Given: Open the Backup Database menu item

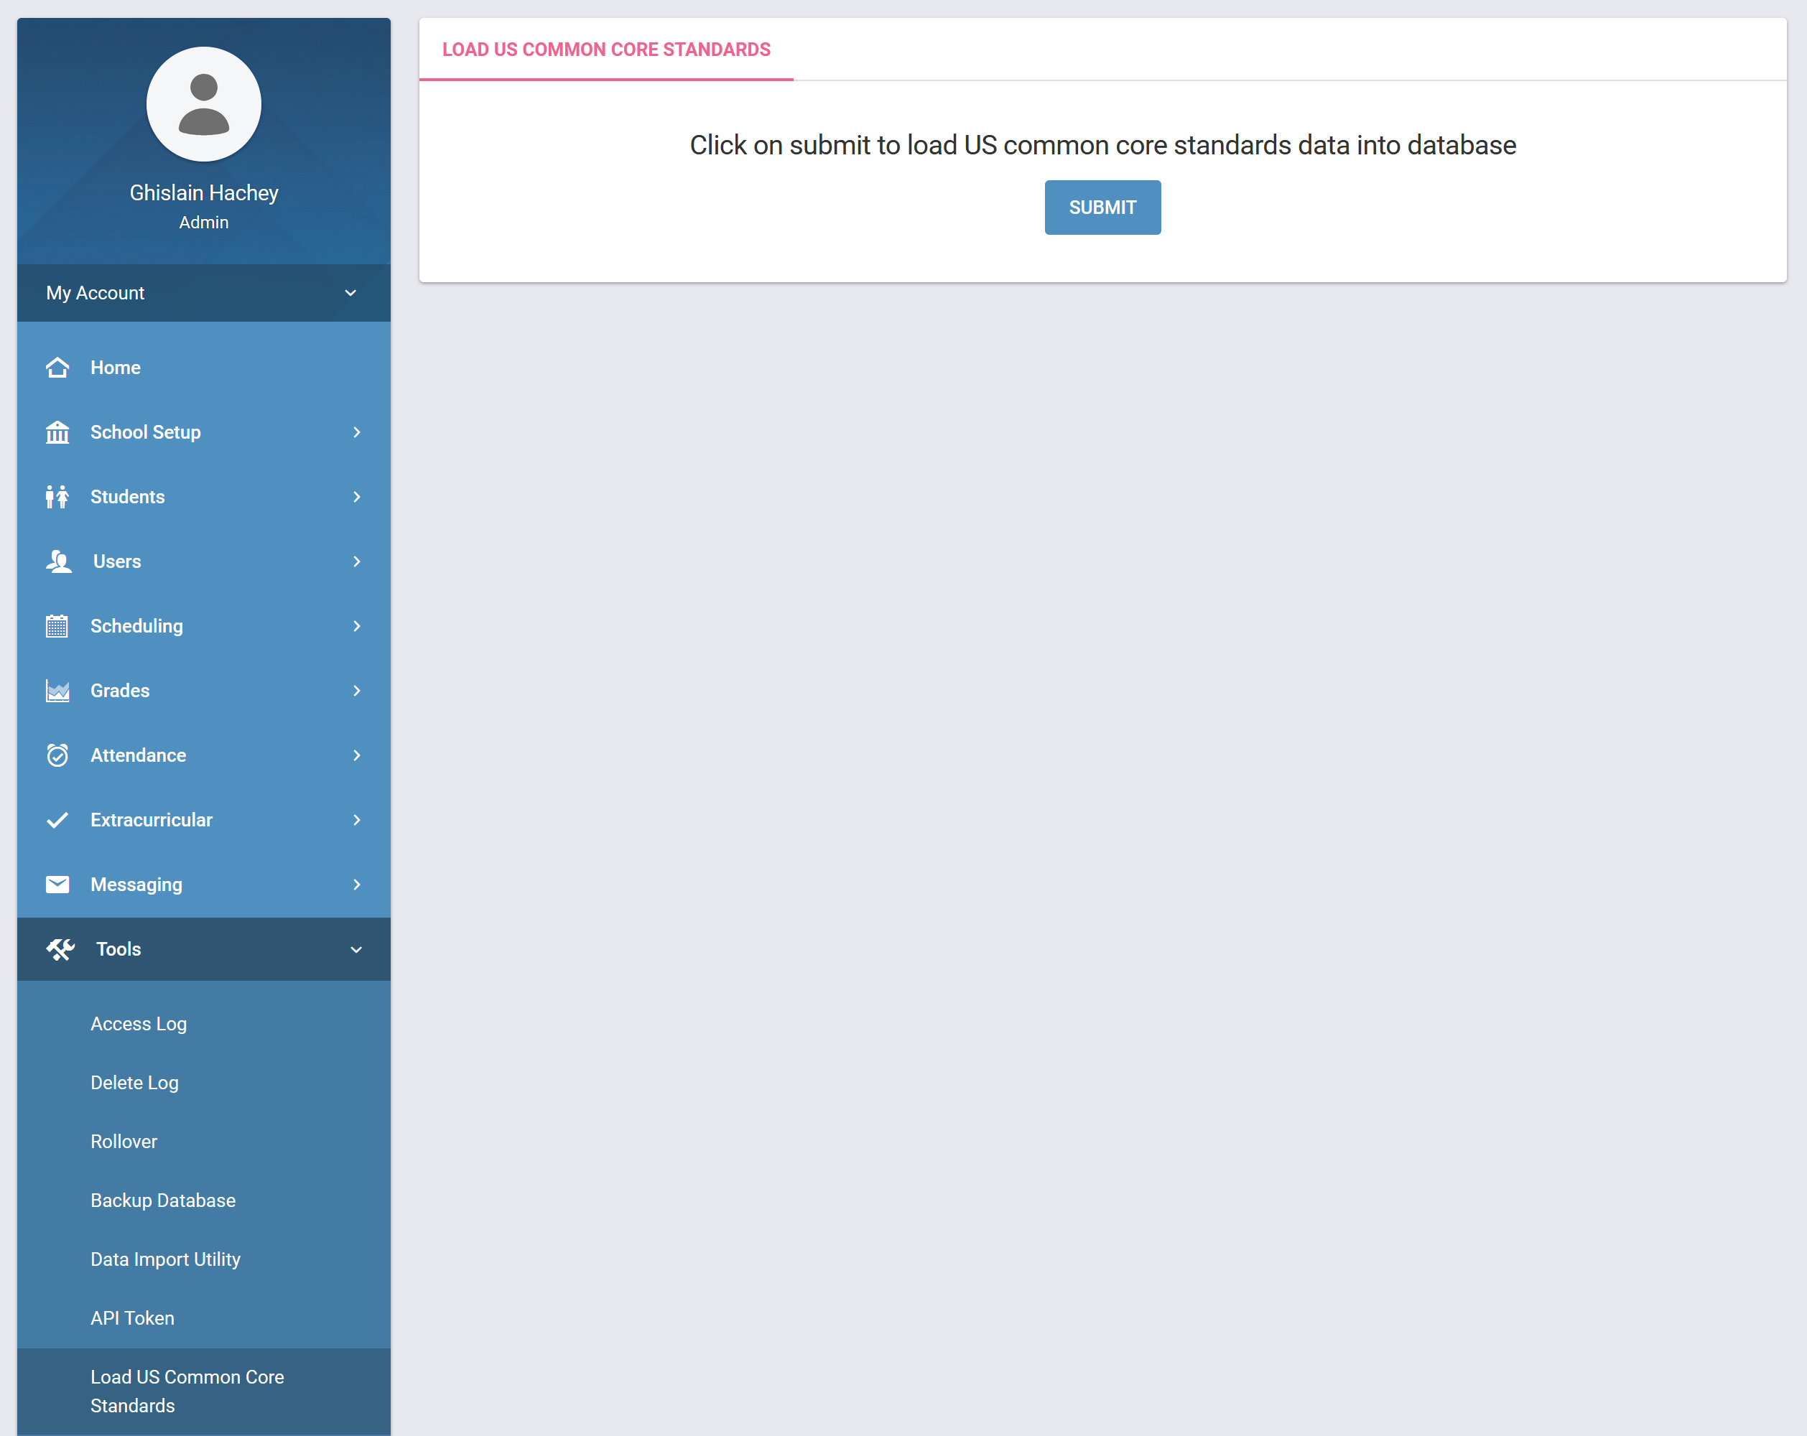Looking at the screenshot, I should (162, 1200).
